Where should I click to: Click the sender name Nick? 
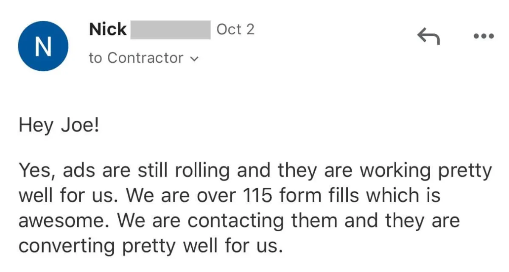pyautogui.click(x=108, y=30)
